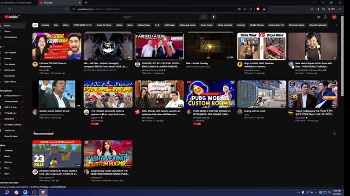Open the Brave browser taskbar icon

click(x=43, y=192)
